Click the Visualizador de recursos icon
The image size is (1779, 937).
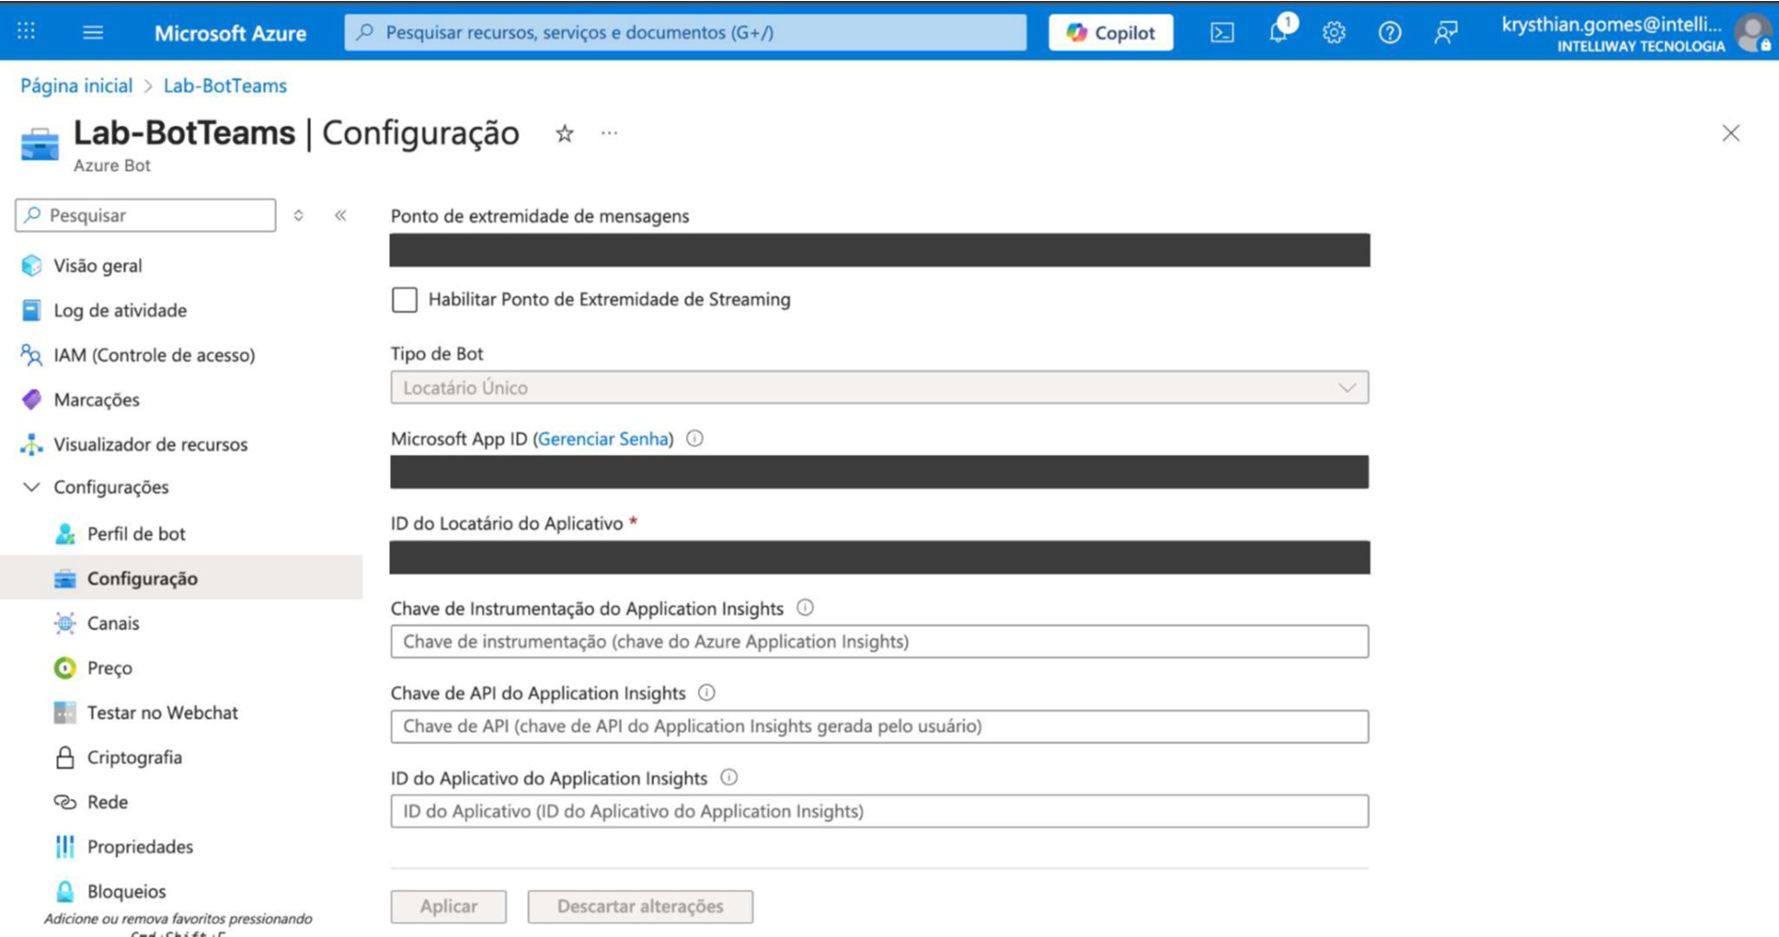[x=31, y=445]
